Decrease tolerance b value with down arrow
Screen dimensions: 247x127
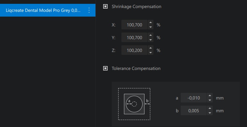point(210,113)
